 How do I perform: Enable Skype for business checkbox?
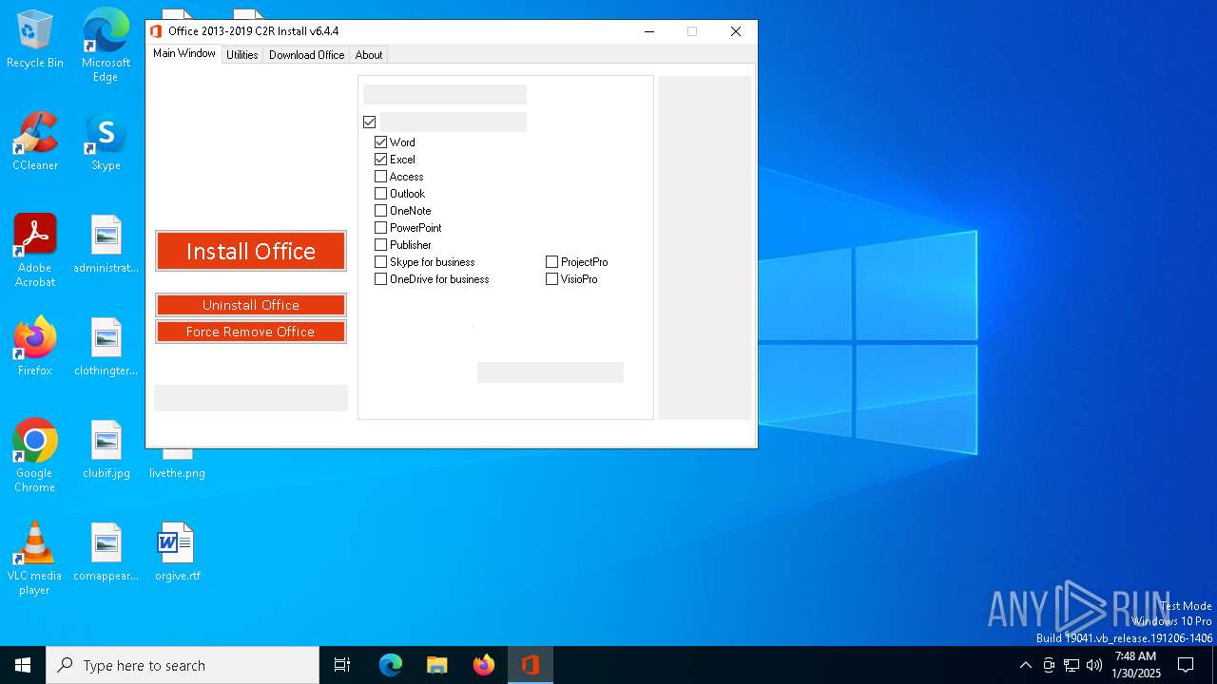click(x=380, y=262)
